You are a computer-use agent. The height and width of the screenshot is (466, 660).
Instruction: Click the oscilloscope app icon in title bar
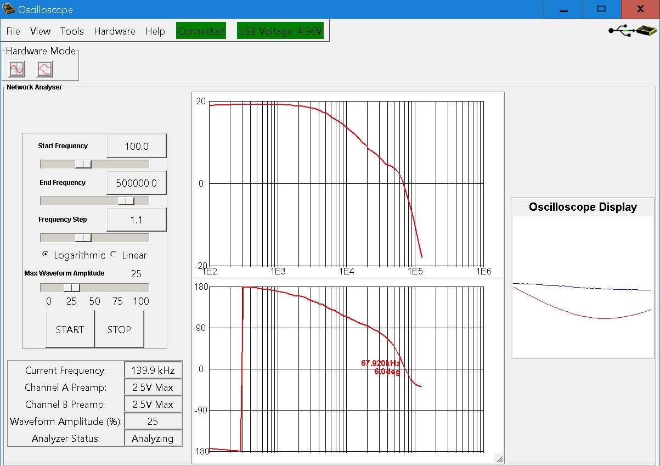coord(9,9)
